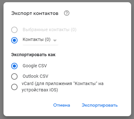The height and width of the screenshot is (119, 134).
Task: Click the Экспортировать как section heading
Action: coord(33,55)
